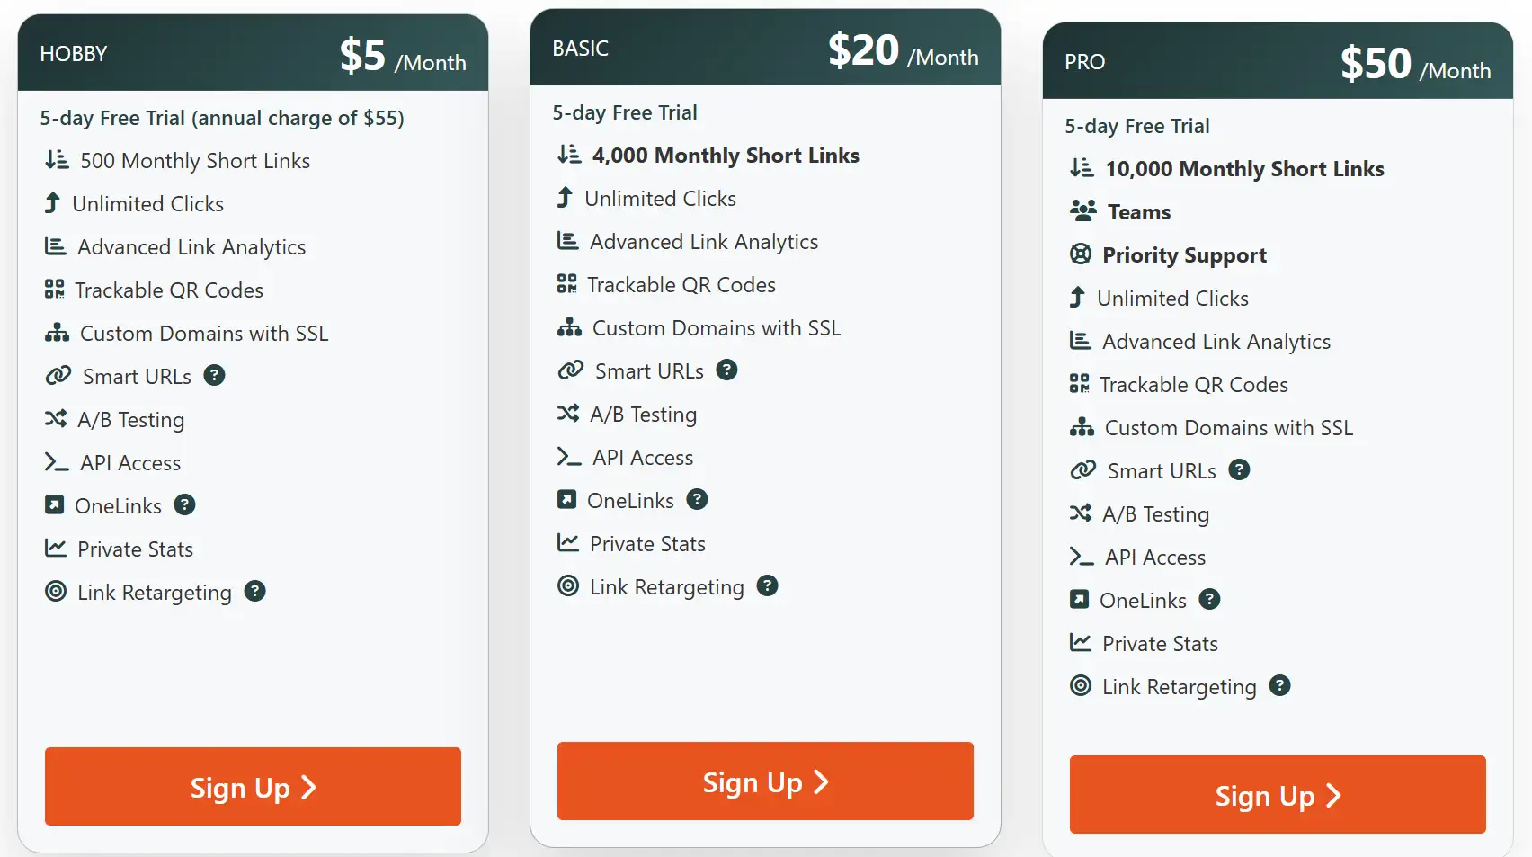Viewport: 1532px width, 857px height.
Task: Click Priority Support lifebuoy icon
Action: point(1080,254)
